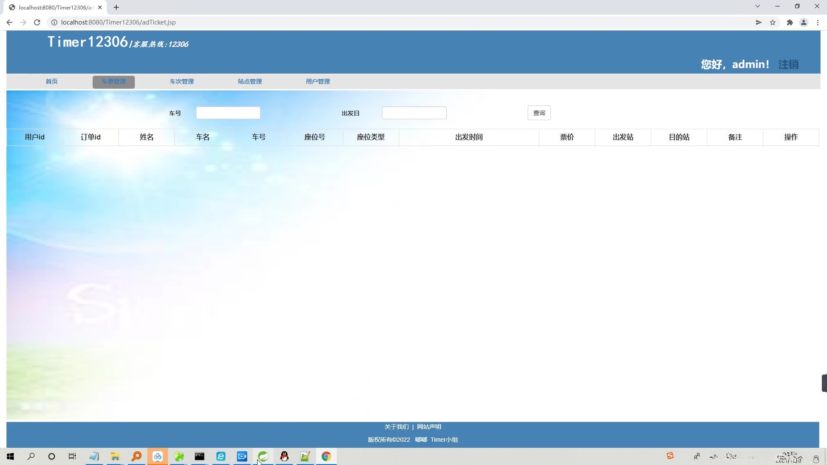
Task: Expand the tab search chevron
Action: [757, 6]
